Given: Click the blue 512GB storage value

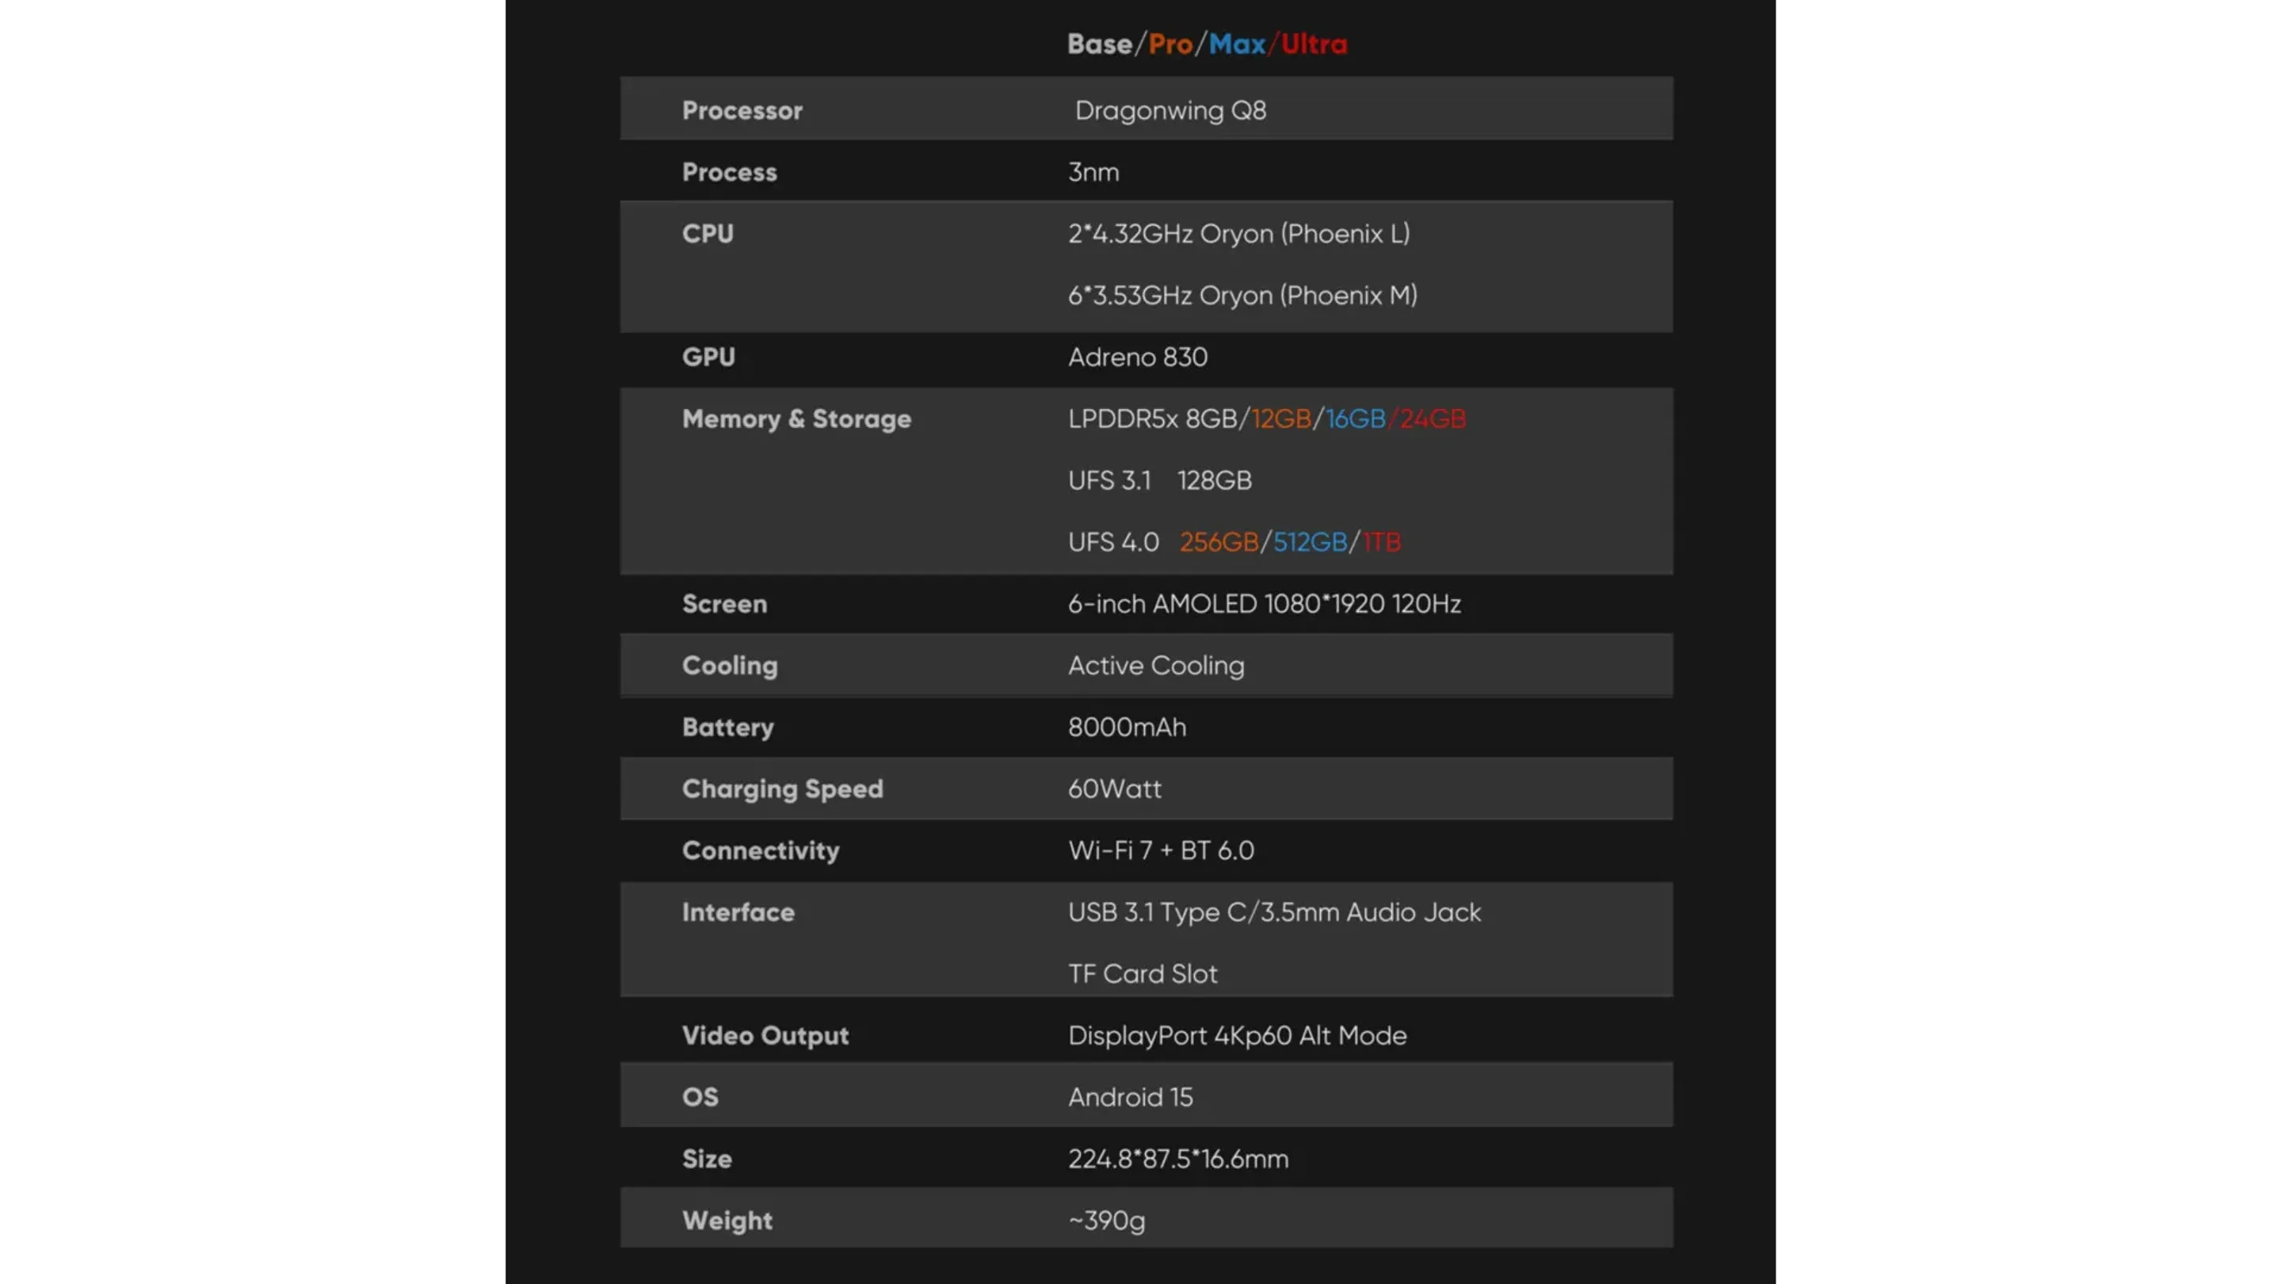Looking at the screenshot, I should pos(1309,541).
